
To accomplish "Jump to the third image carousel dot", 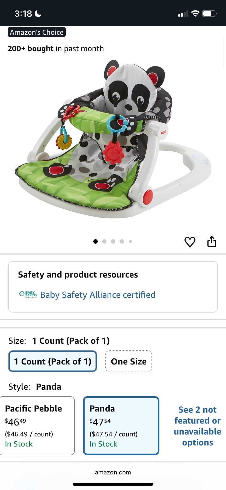I will [x=113, y=241].
